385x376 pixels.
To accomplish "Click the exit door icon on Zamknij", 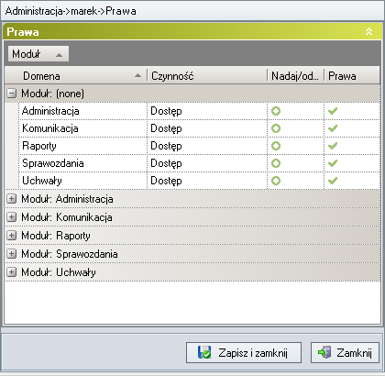I will tap(324, 352).
